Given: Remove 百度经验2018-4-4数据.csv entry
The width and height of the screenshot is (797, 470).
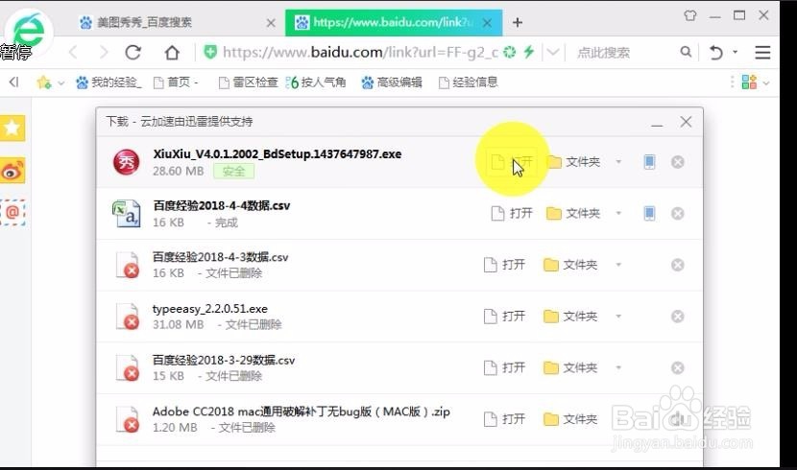Looking at the screenshot, I should pos(678,213).
